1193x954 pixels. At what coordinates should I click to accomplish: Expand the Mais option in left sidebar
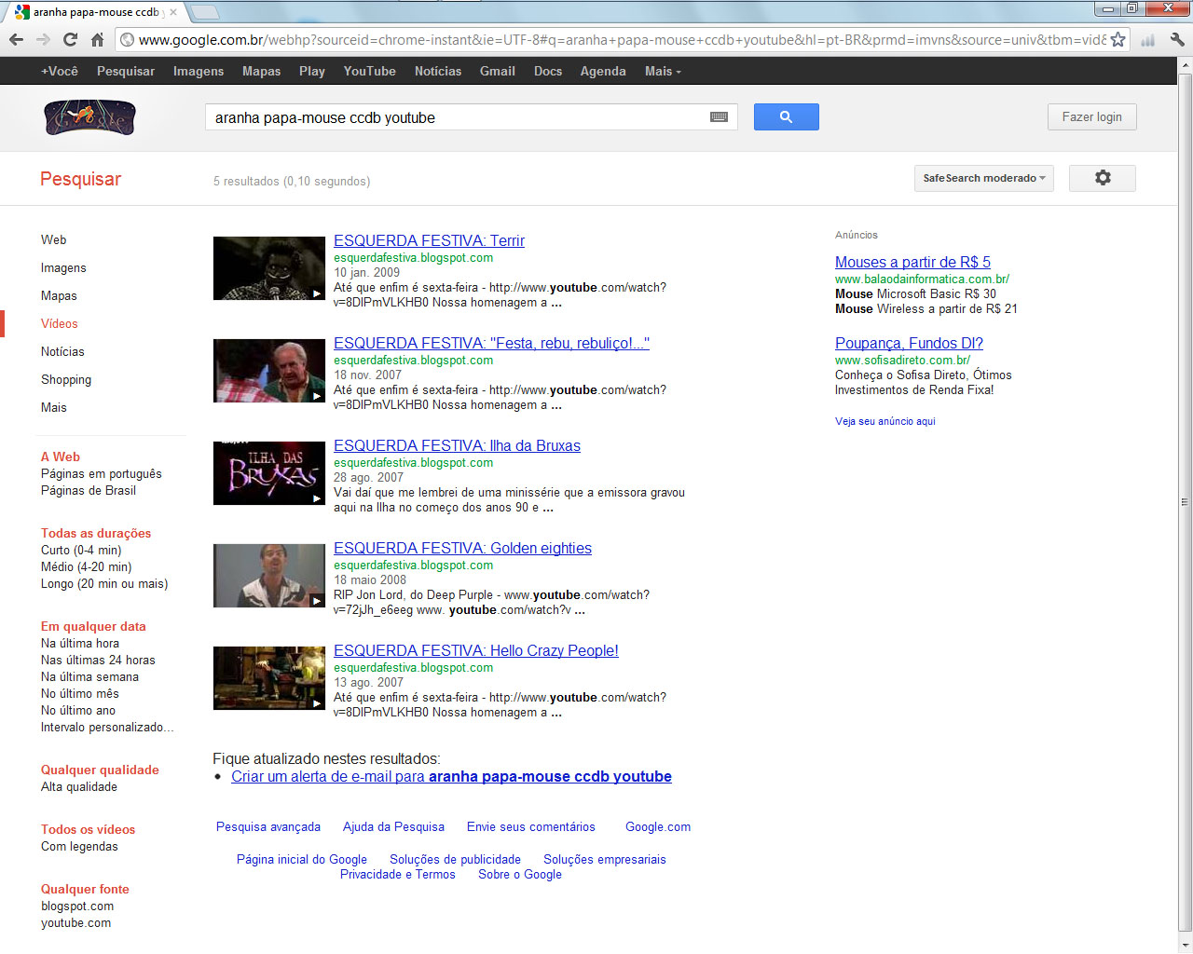tap(54, 407)
